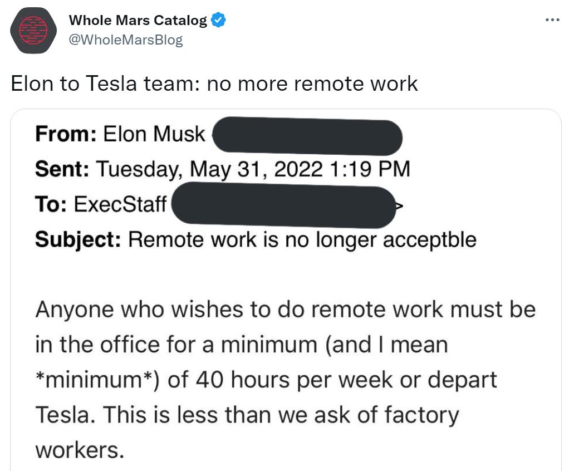569x471 pixels.
Task: Click the sent date Tuesday, May 31, 2022
Action: (209, 169)
